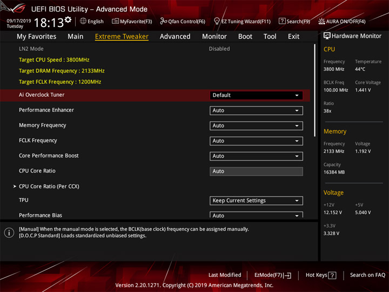Image resolution: width=389 pixels, height=292 pixels.
Task: Click Memory Voltage 1.192 V value
Action: click(363, 151)
